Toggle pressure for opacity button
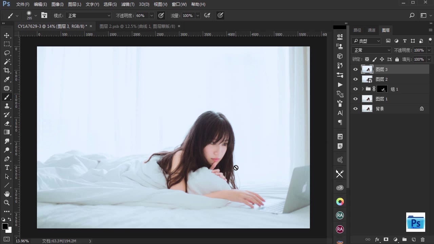This screenshot has height=244, width=434. [161, 16]
